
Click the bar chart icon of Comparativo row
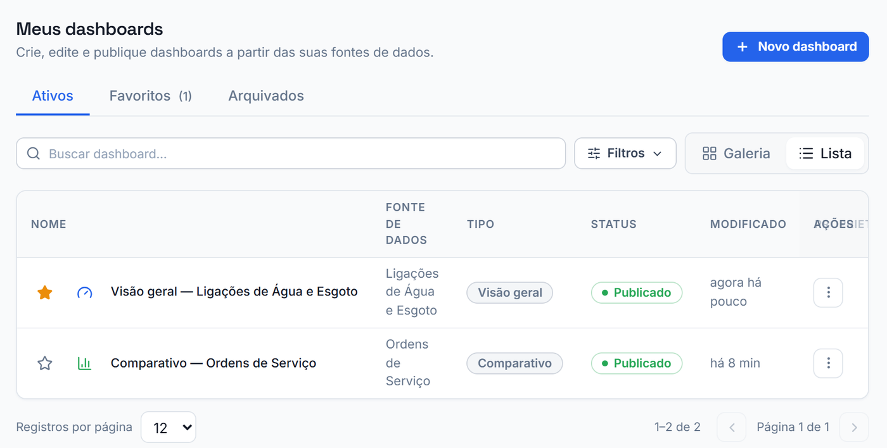(84, 363)
